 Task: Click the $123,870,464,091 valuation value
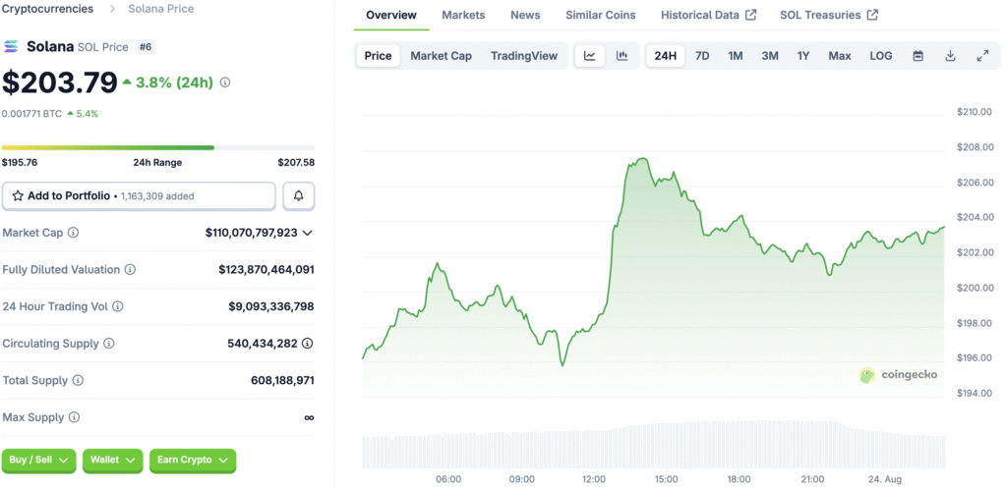(267, 270)
